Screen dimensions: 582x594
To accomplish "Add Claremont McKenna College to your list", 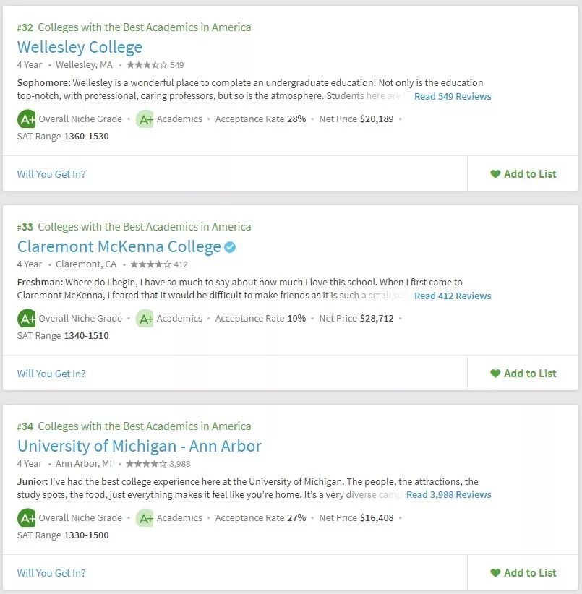I will pos(523,373).
